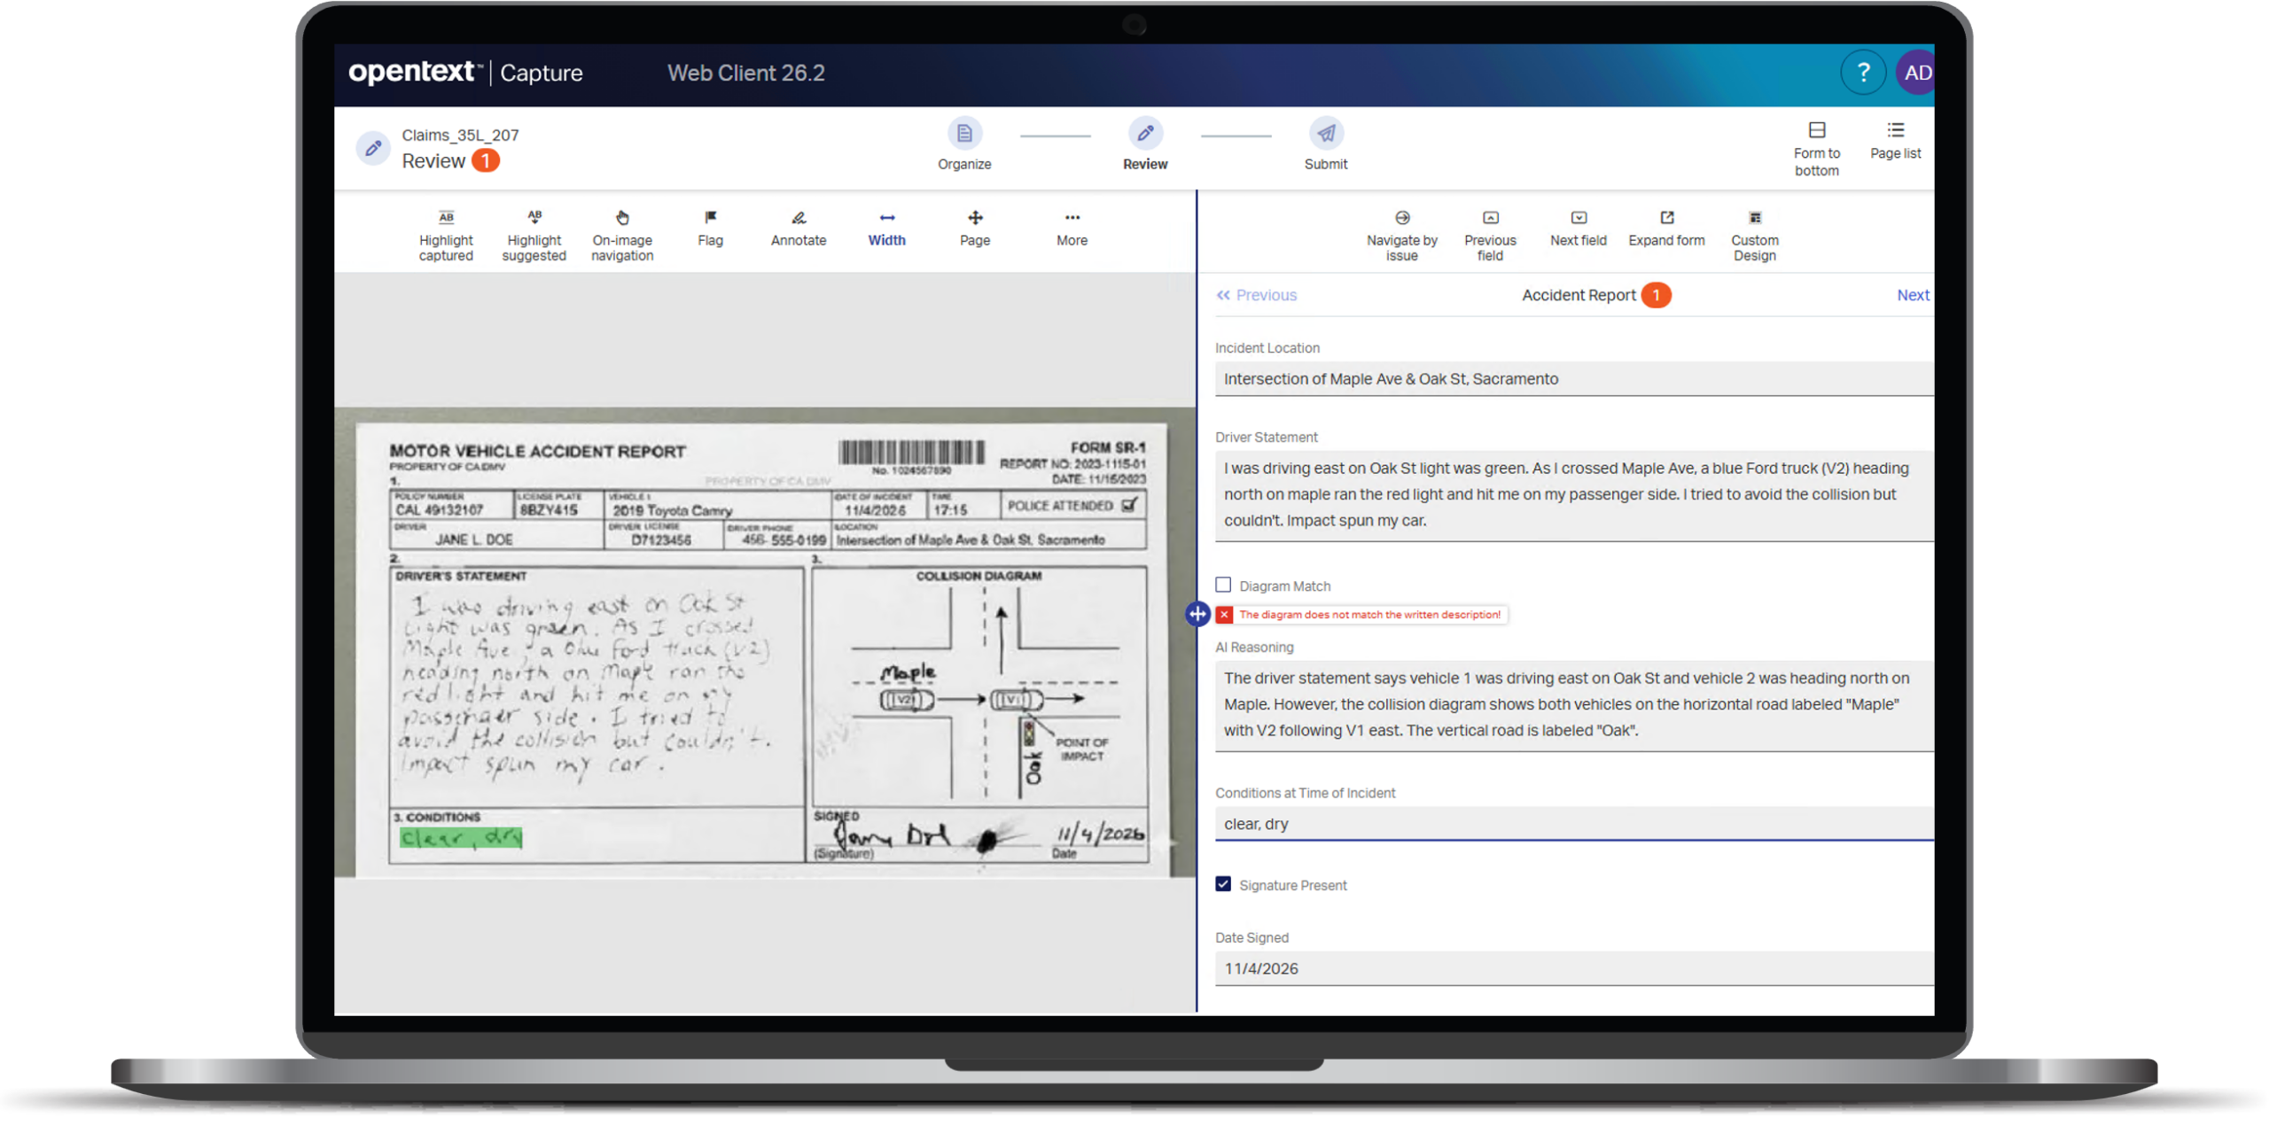Click the green highlighted conditions on the scan
The image size is (2269, 1133).
point(461,837)
